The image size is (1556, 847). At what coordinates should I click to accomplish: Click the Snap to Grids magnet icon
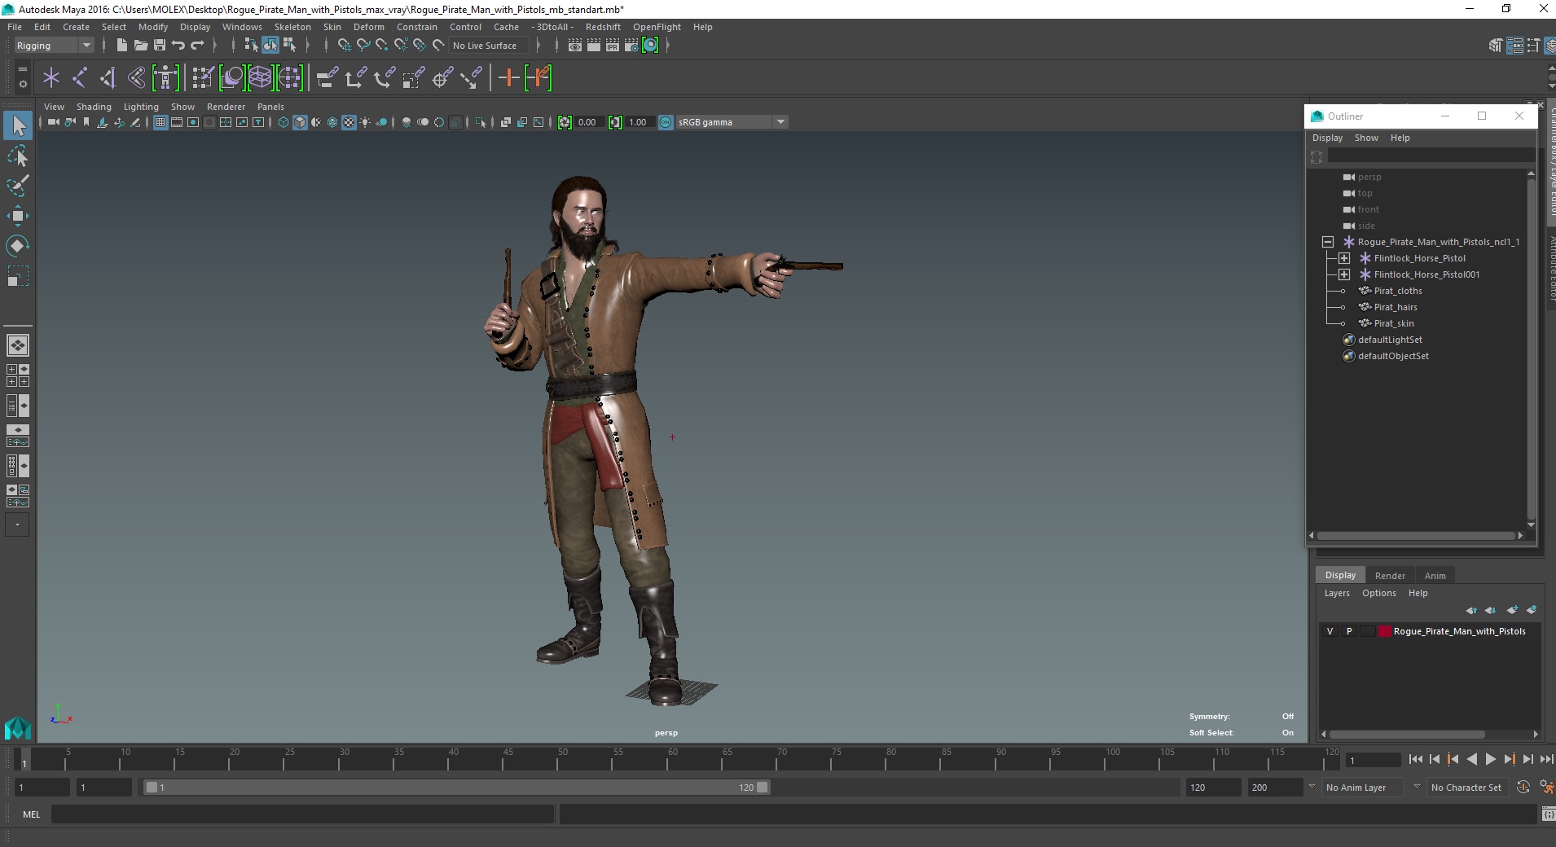344,46
